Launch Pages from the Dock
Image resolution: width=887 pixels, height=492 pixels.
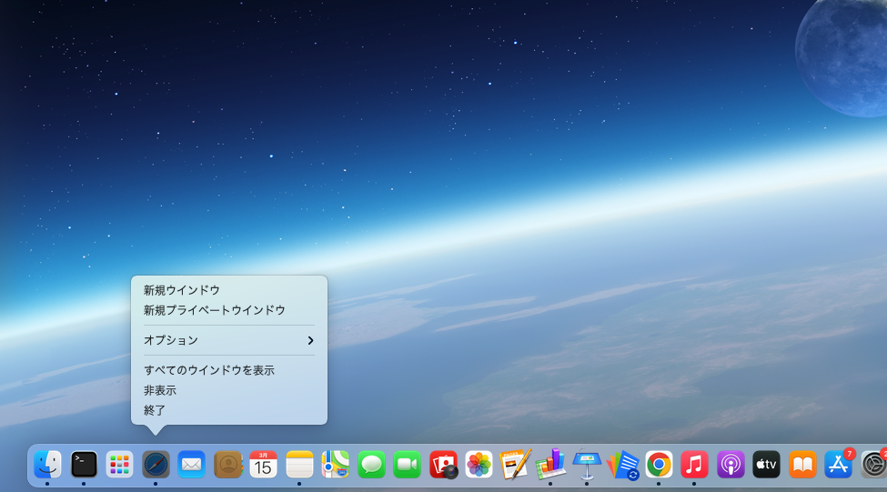pyautogui.click(x=515, y=465)
